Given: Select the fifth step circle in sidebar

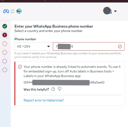Looking at the screenshot, I should pyautogui.click(x=5, y=61).
